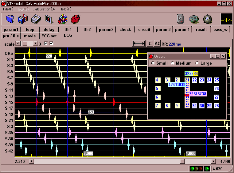This screenshot has width=234, height=173.
Task: Toggle the first checkbox beside scale
Action: coord(46,43)
